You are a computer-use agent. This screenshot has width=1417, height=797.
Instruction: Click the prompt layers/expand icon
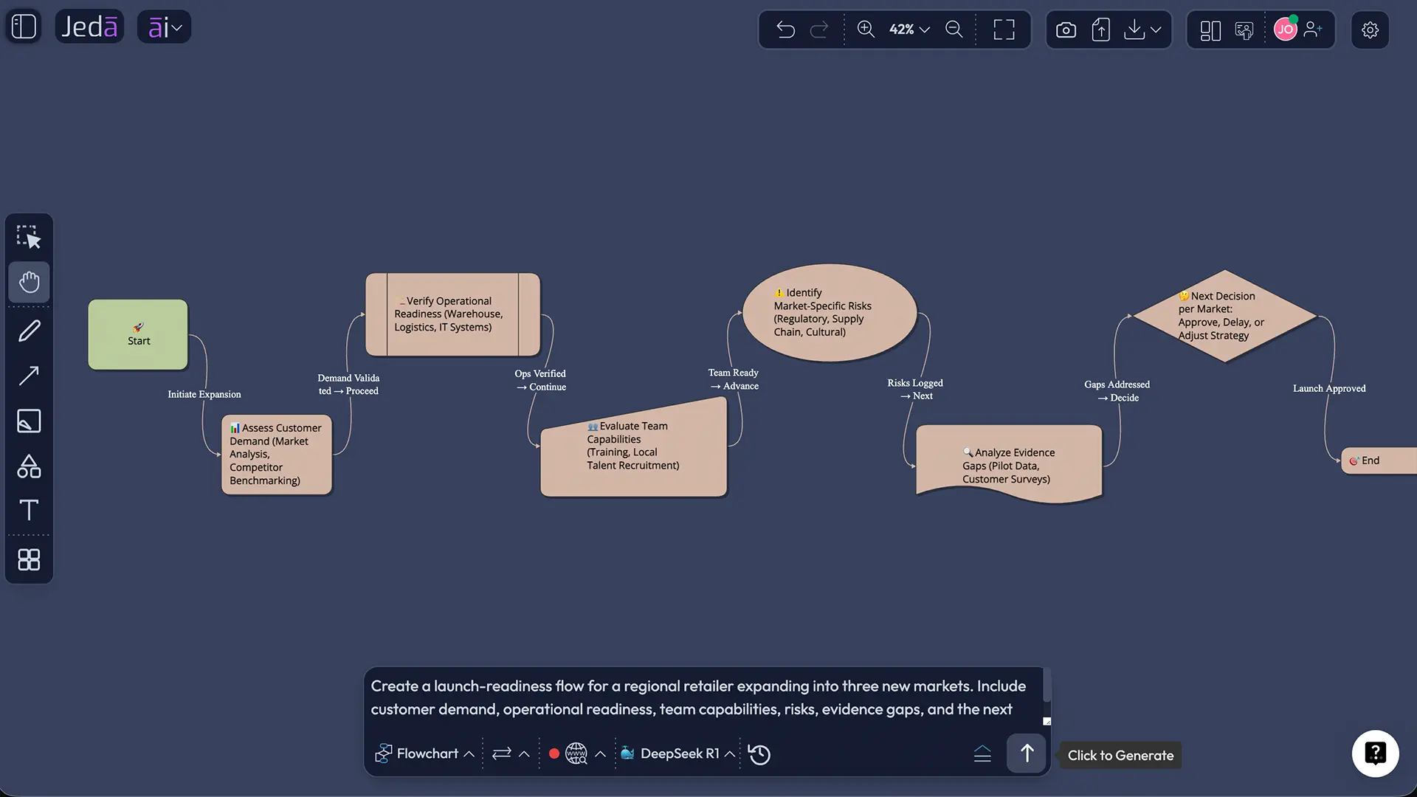(982, 753)
